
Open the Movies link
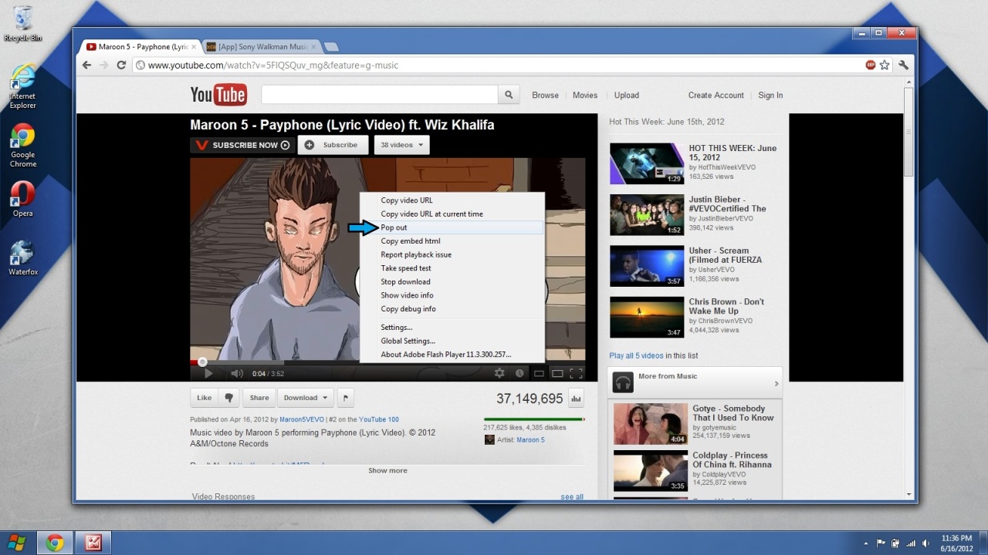[x=585, y=96]
